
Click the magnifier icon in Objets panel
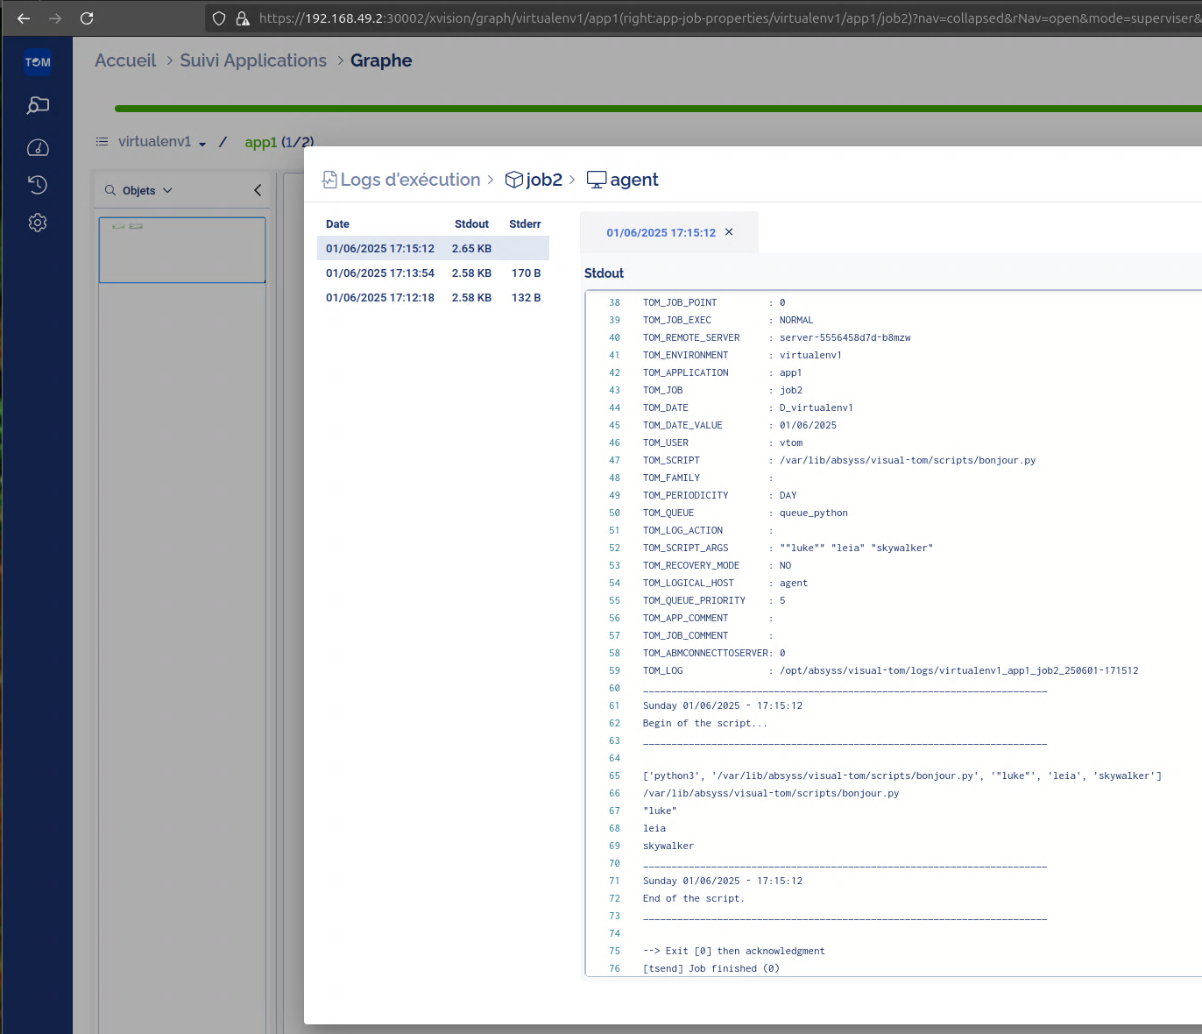click(110, 190)
